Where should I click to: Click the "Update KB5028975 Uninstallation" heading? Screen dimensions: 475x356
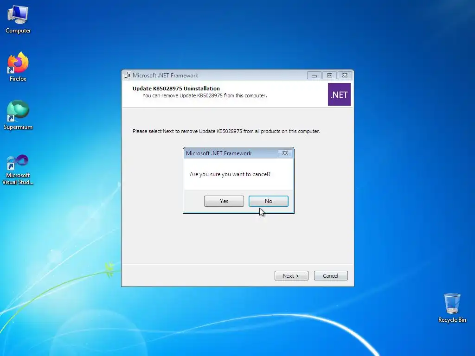176,89
